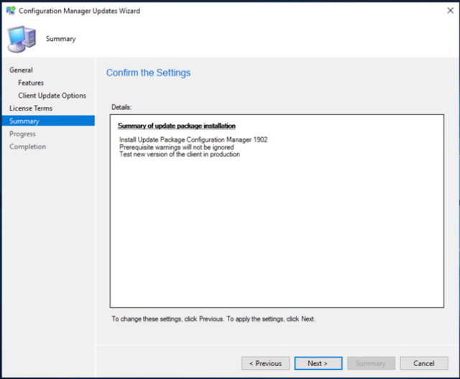This screenshot has height=379, width=460.
Task: Click the Progress step in sidebar
Action: [22, 134]
